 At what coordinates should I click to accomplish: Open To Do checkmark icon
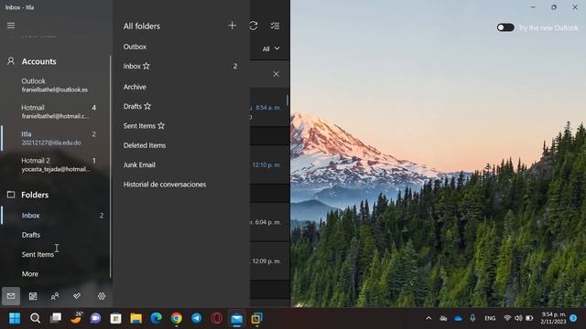(x=77, y=296)
